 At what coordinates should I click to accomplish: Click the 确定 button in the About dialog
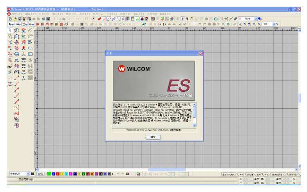153,137
